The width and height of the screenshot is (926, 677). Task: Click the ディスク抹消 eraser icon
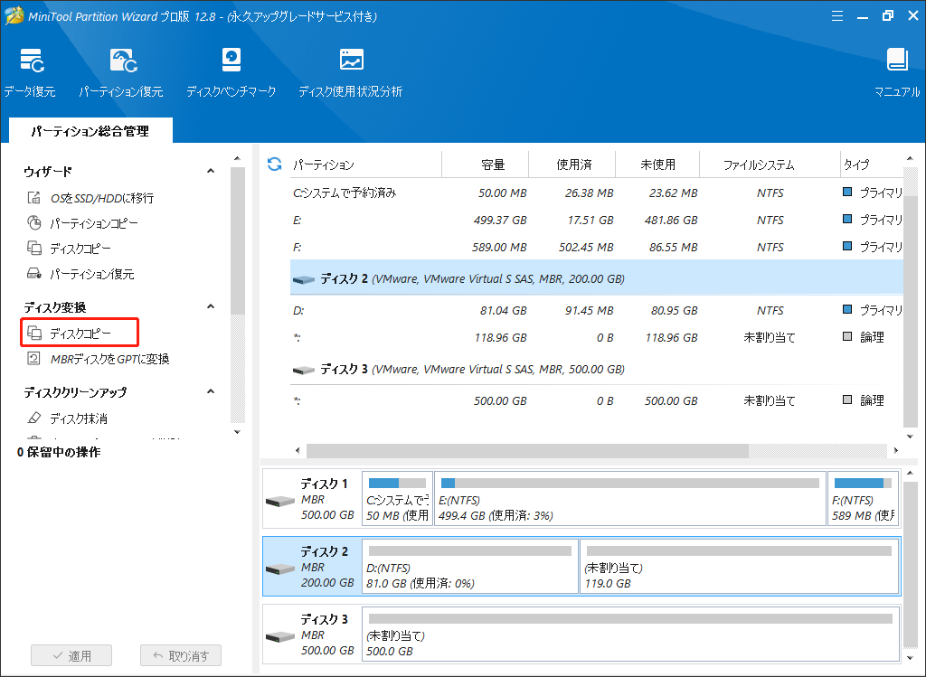pyautogui.click(x=34, y=418)
